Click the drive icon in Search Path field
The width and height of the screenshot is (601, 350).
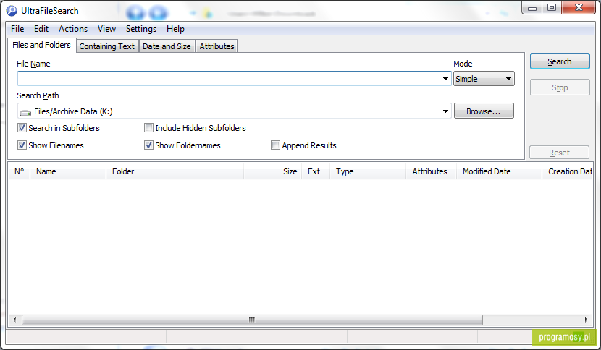click(25, 112)
